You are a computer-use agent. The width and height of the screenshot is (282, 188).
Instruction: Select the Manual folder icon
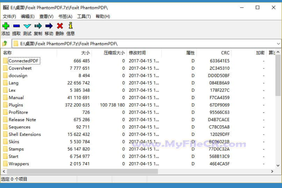coord(5,98)
